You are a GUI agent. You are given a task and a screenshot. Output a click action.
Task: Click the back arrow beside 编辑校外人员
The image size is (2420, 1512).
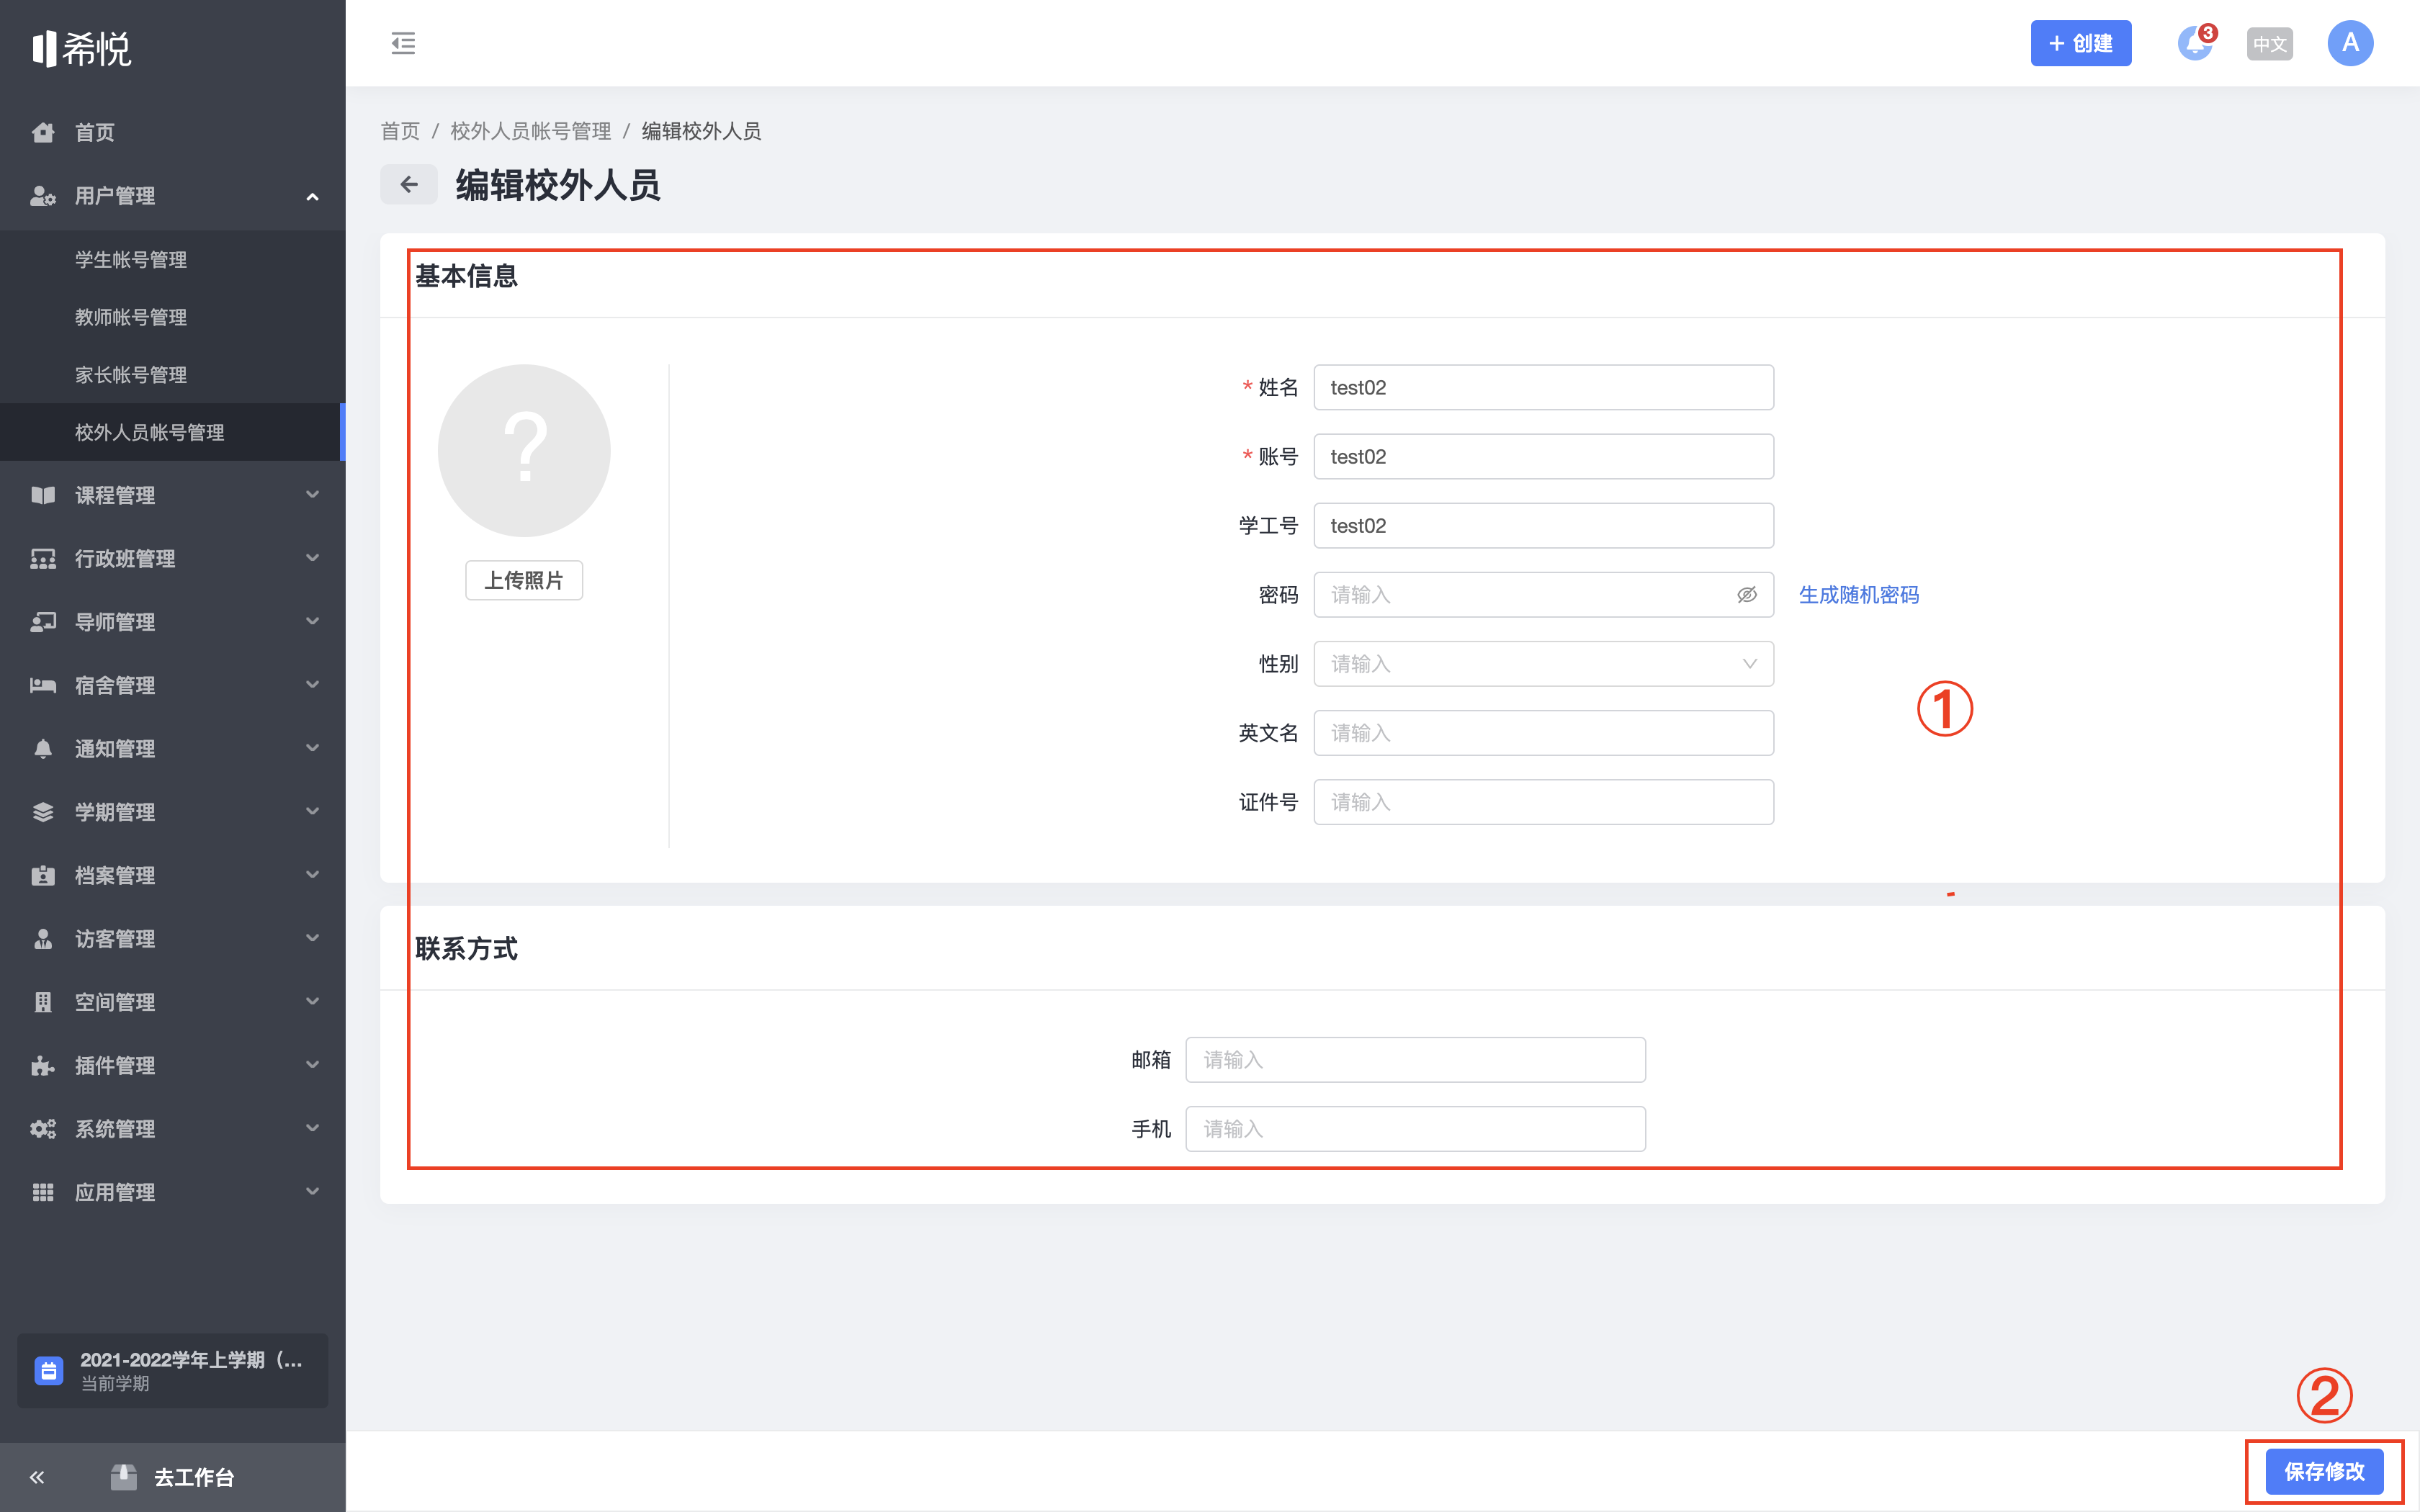tap(408, 184)
